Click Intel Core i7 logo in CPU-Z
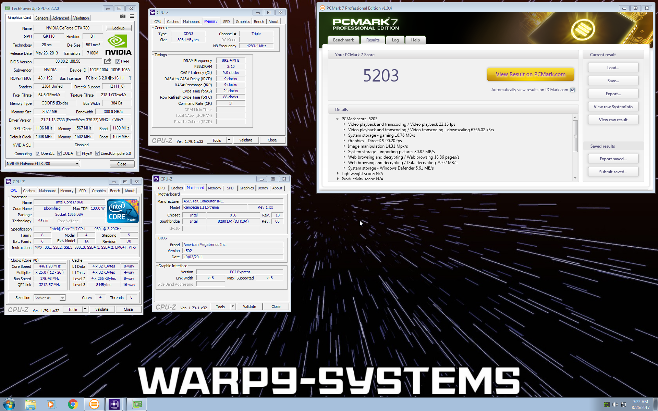The width and height of the screenshot is (658, 411). [123, 211]
